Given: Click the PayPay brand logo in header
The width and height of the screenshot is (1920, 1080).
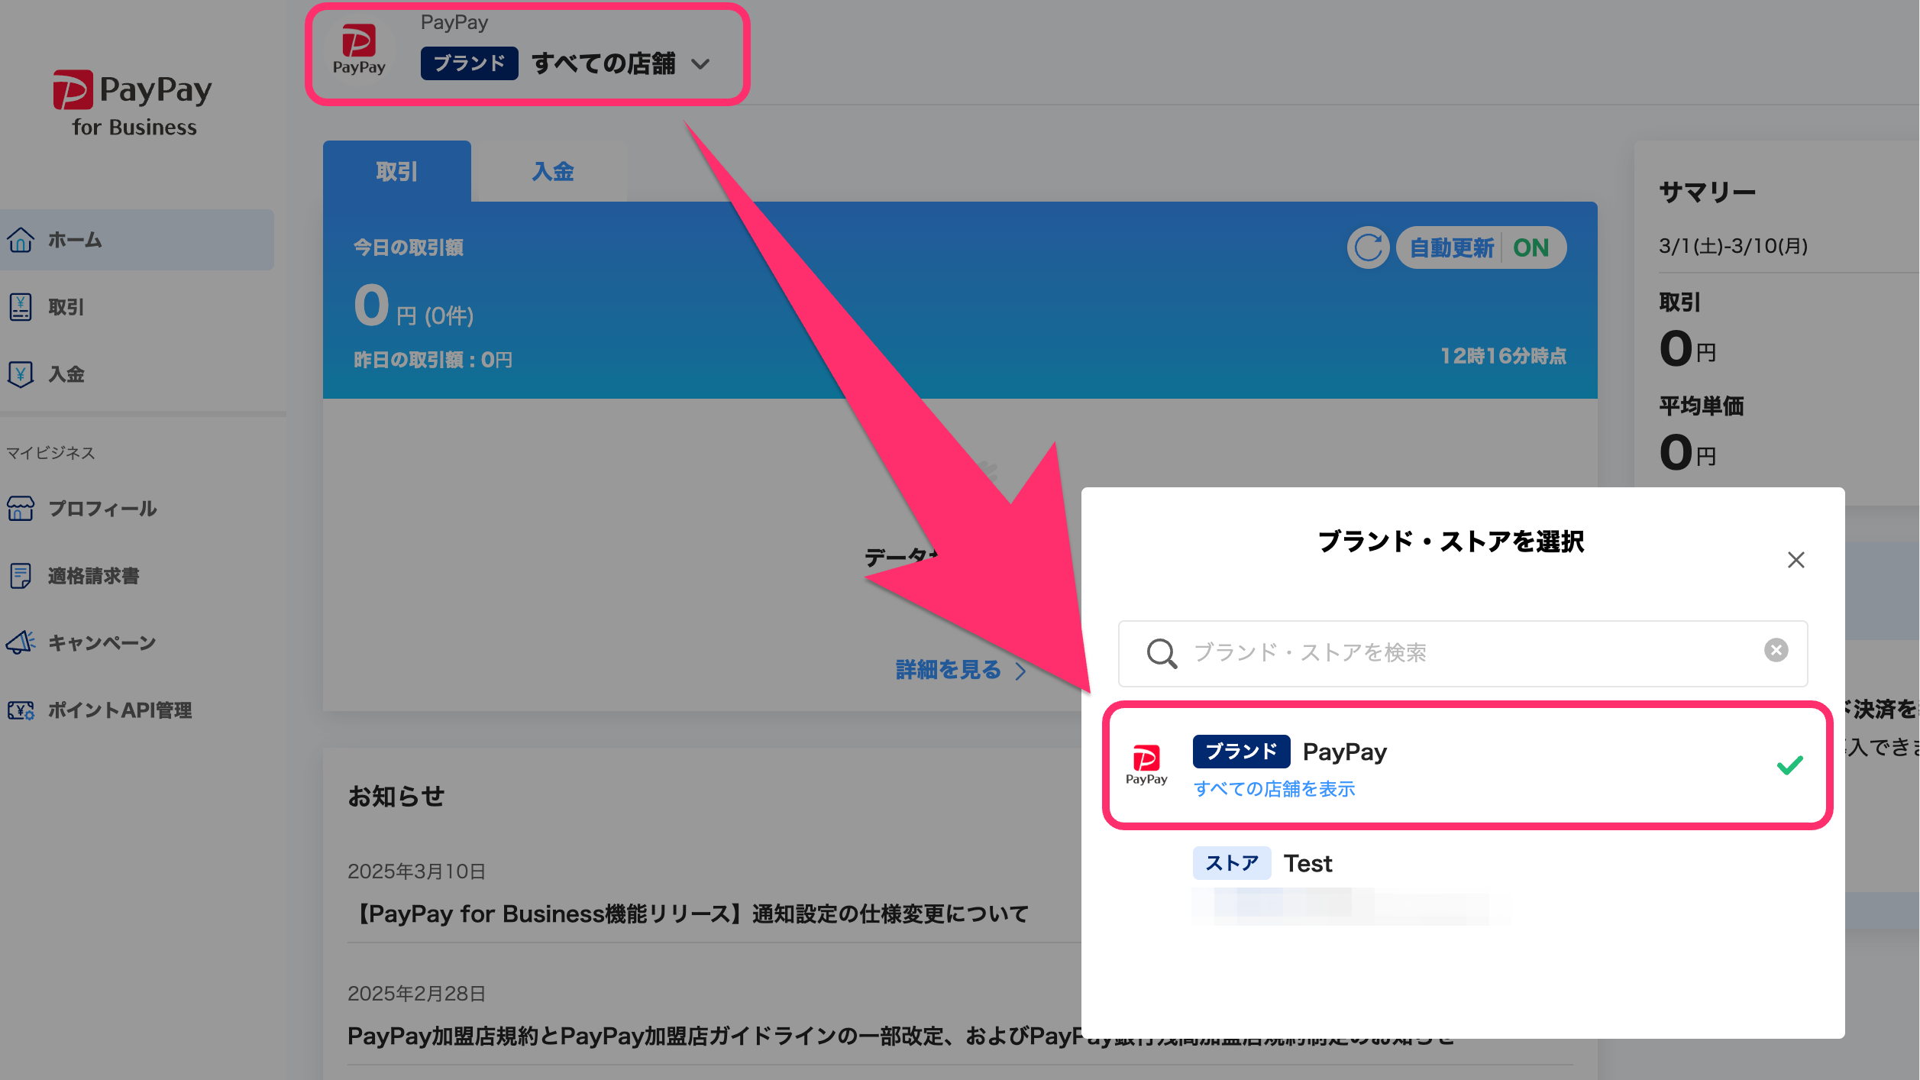Looking at the screenshot, I should (x=358, y=50).
